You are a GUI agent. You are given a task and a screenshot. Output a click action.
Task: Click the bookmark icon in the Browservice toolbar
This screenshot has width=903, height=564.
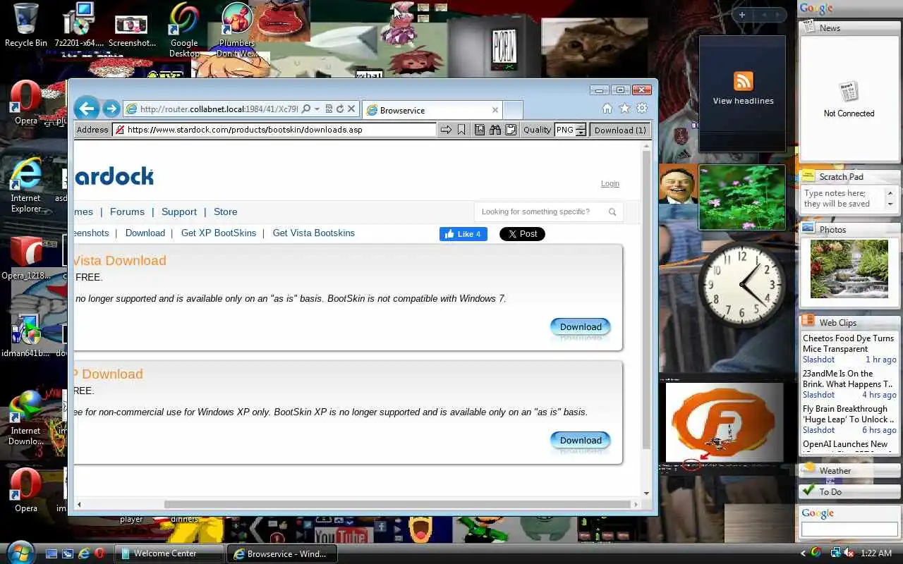pyautogui.click(x=461, y=130)
